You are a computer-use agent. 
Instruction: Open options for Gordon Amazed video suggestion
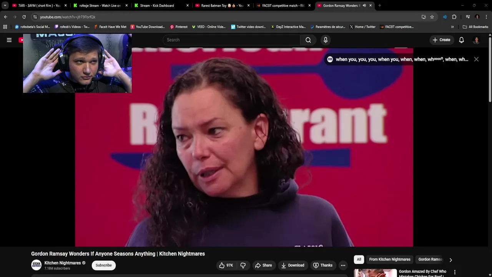455,272
